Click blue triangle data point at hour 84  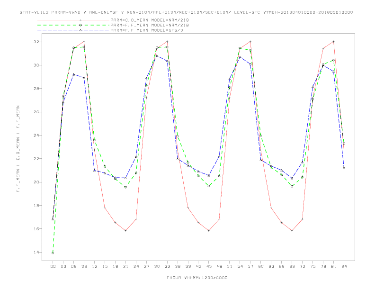344,167
